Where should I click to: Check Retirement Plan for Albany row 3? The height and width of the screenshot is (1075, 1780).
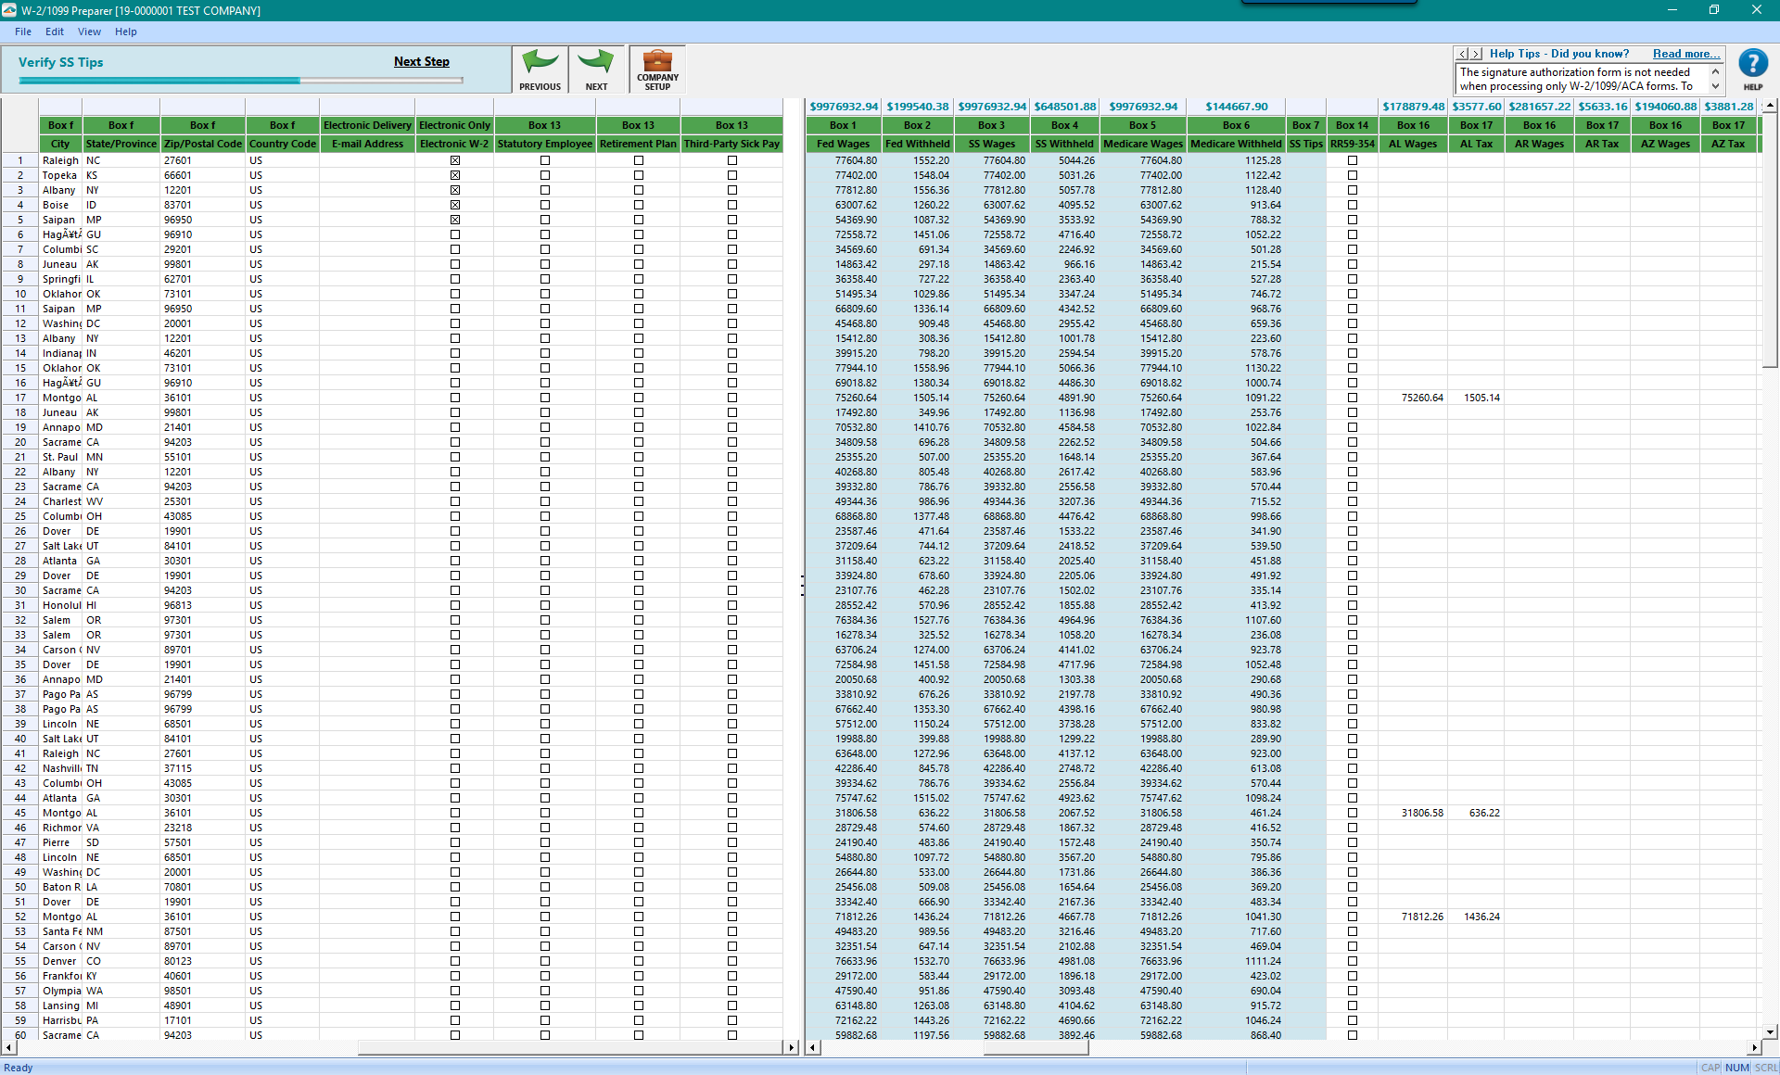[x=639, y=190]
